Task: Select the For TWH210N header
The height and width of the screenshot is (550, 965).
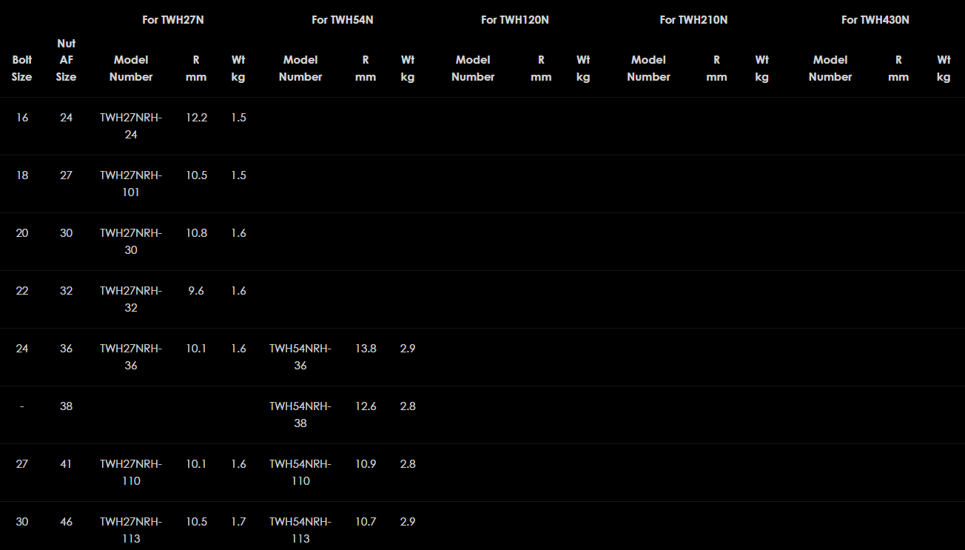Action: click(x=693, y=20)
